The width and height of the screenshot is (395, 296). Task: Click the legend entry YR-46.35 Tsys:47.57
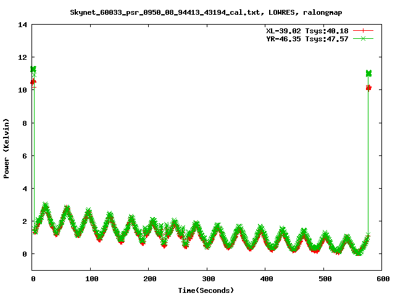[307, 39]
